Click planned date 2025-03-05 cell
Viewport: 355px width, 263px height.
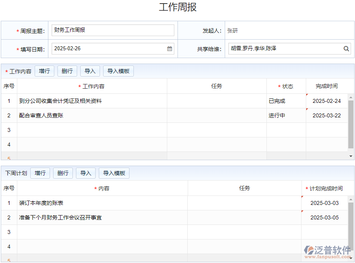[324, 217]
